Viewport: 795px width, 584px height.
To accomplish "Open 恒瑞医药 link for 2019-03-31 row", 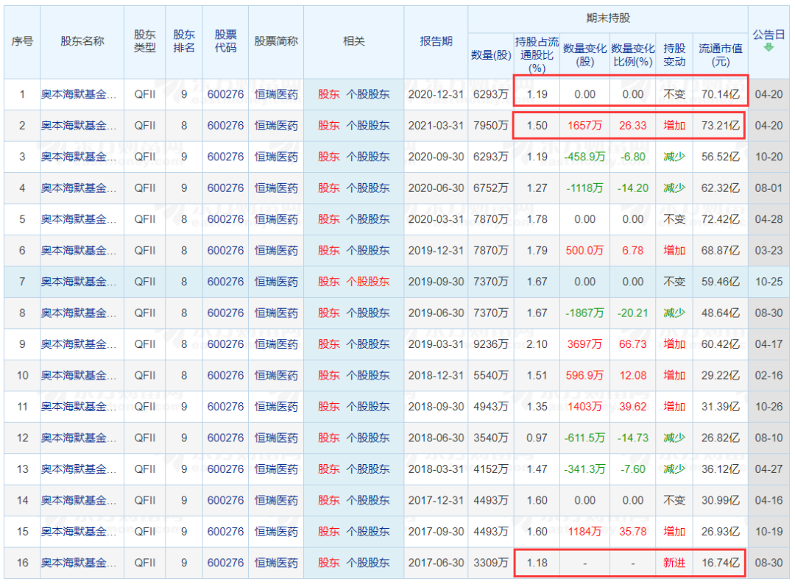I will pos(276,344).
